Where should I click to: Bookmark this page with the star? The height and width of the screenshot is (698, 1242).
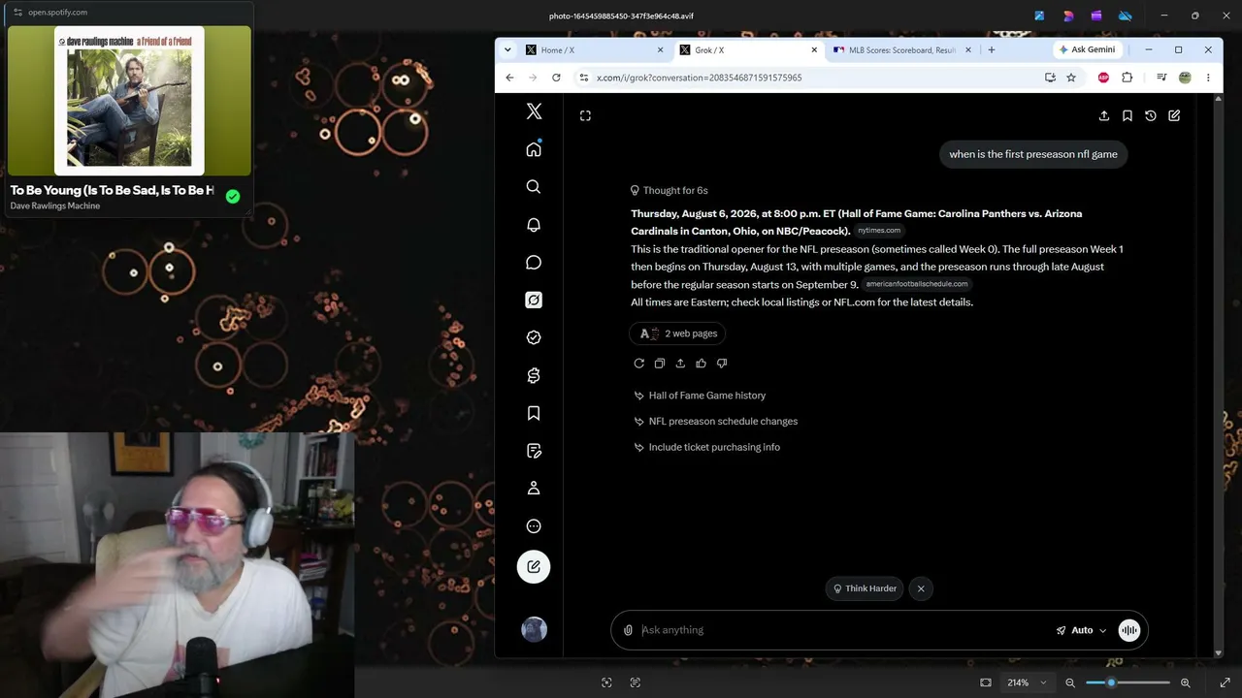tap(1071, 78)
